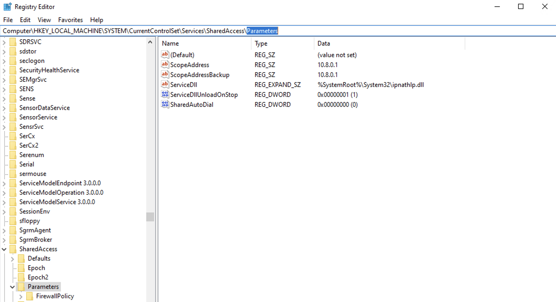The image size is (556, 302).
Task: Click the FirewallPolicy folder icon
Action: 30,296
